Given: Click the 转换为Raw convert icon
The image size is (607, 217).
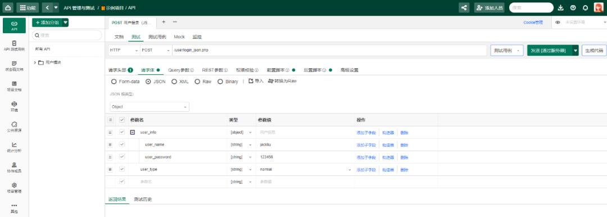Looking at the screenshot, I should click(x=283, y=81).
